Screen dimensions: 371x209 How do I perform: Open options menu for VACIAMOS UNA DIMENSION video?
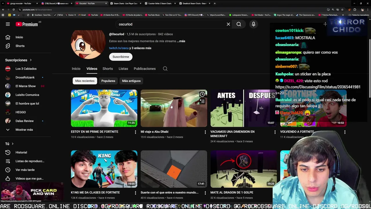tap(275, 132)
